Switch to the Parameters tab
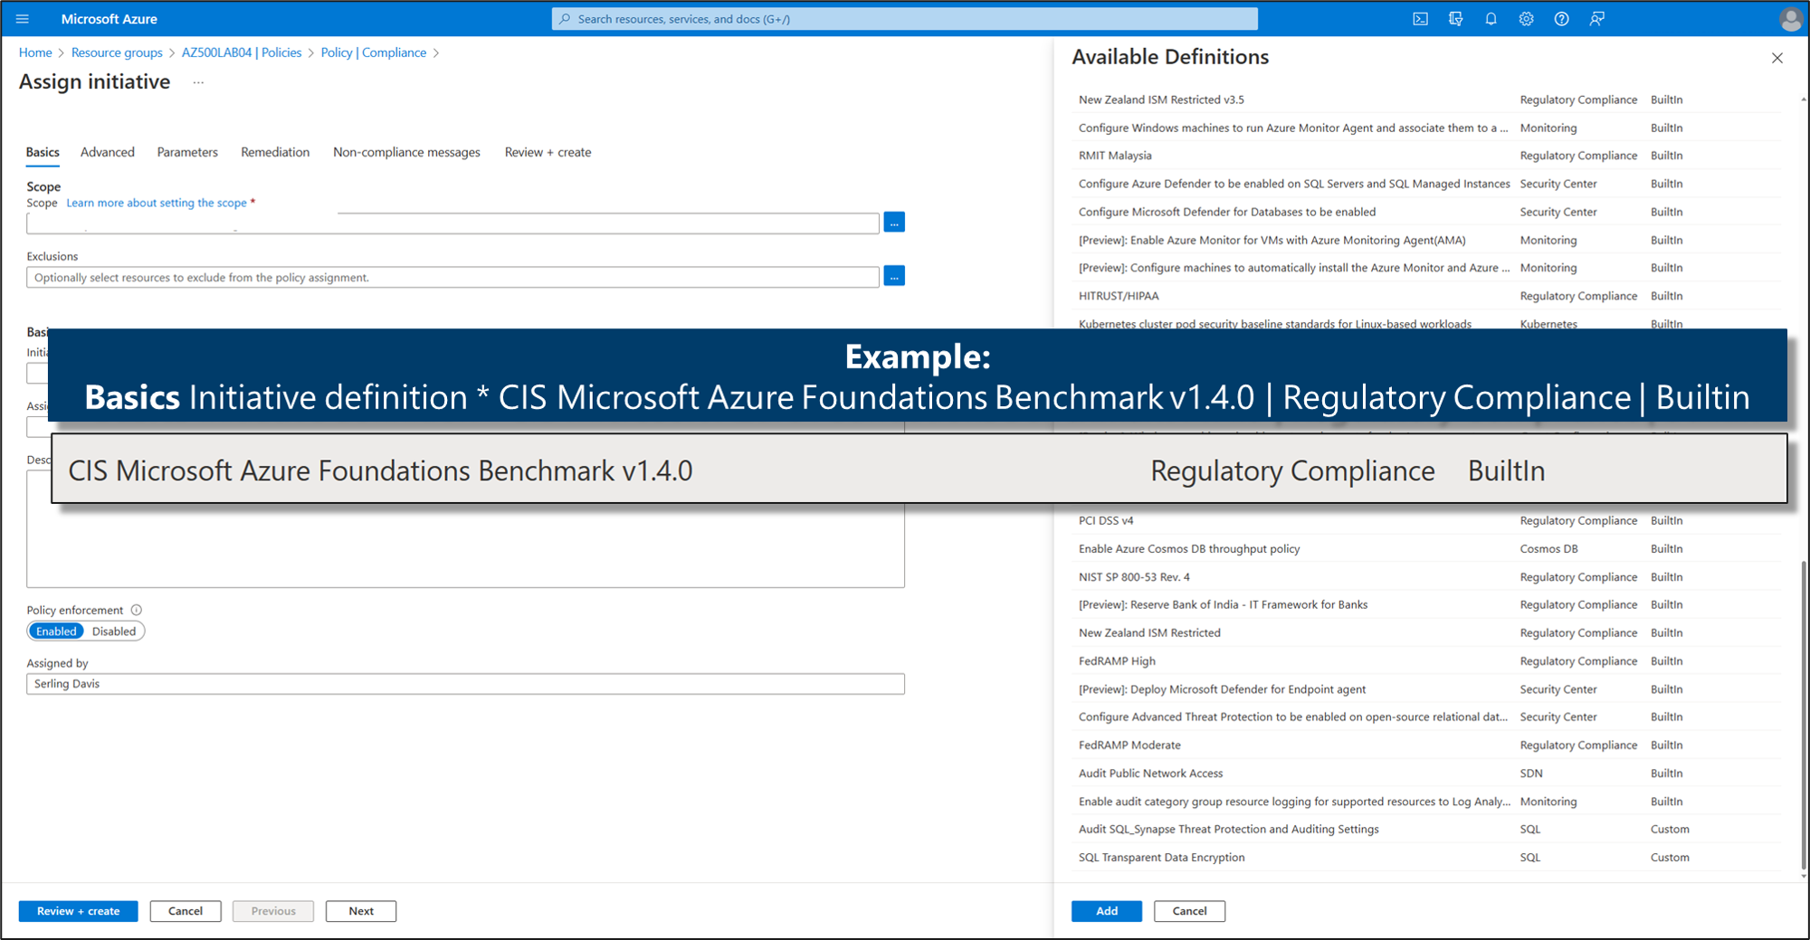Image resolution: width=1810 pixels, height=940 pixels. pyautogui.click(x=187, y=153)
